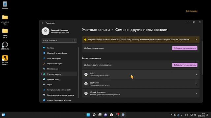Open the volume speaker tray icon
This screenshot has width=211, height=118.
point(195,115)
